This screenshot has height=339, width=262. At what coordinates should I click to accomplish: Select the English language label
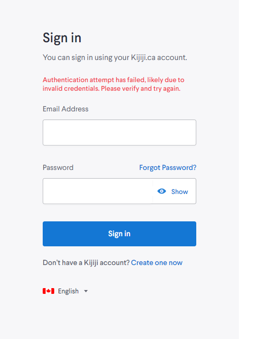click(x=68, y=291)
